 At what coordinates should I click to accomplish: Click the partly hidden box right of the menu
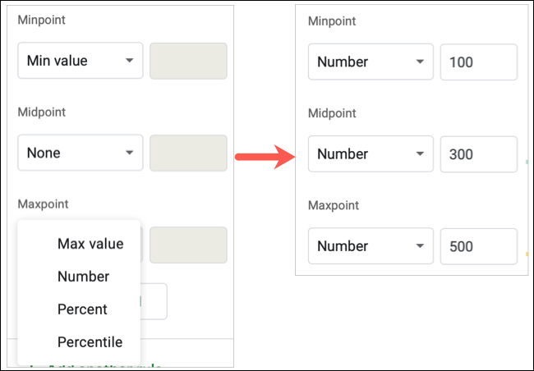[155, 301]
